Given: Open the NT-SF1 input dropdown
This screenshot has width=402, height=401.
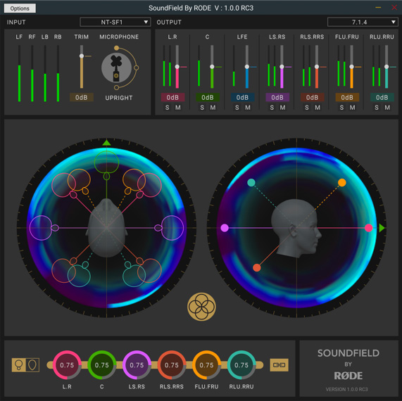Looking at the screenshot, I should tap(115, 23).
